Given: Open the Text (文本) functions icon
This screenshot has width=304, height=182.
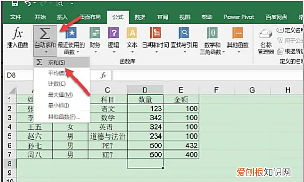Looking at the screenshot, I should click(x=132, y=33).
